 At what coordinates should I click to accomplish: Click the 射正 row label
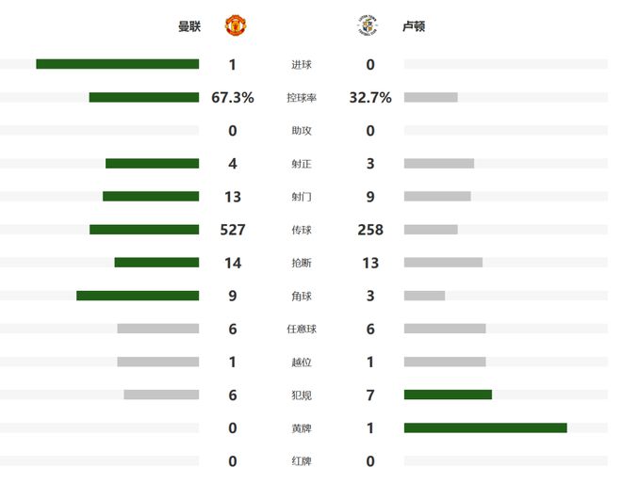(x=301, y=164)
